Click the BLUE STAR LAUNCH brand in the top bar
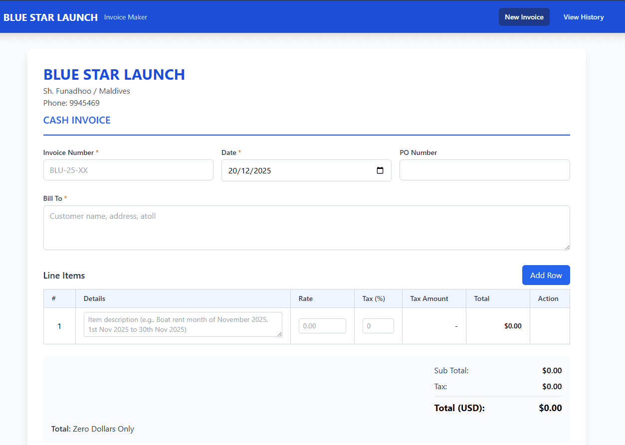The image size is (625, 445). tap(50, 17)
